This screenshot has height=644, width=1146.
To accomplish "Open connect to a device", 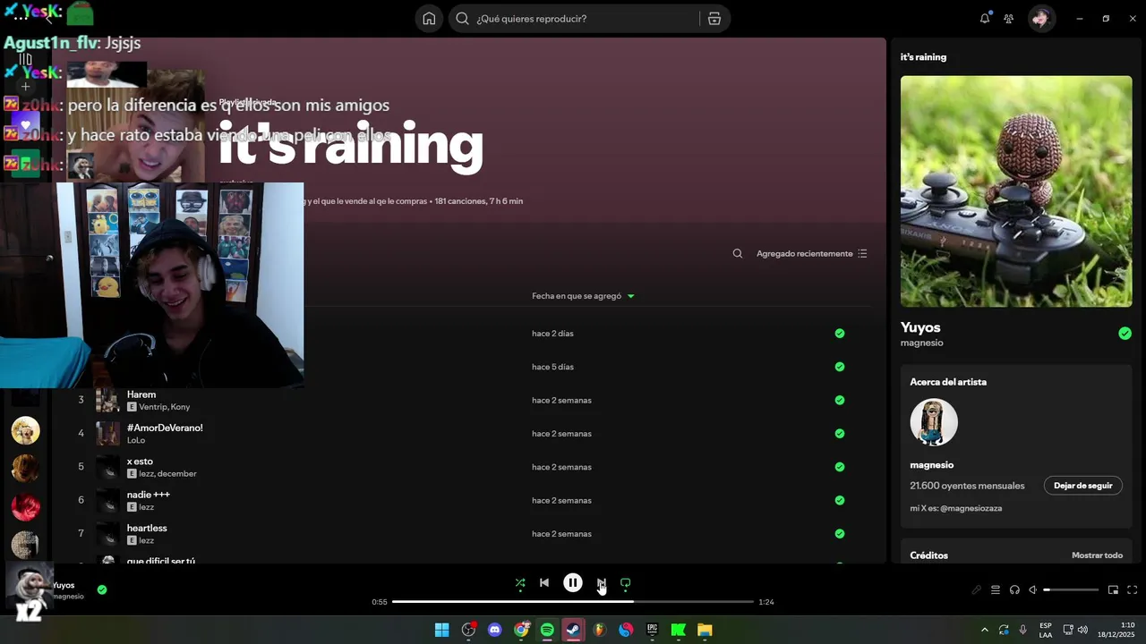I will click(x=1014, y=590).
